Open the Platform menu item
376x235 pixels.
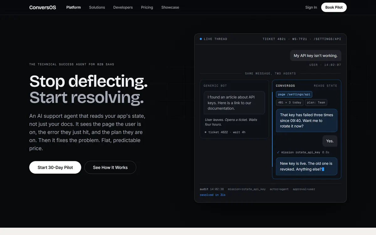[74, 7]
